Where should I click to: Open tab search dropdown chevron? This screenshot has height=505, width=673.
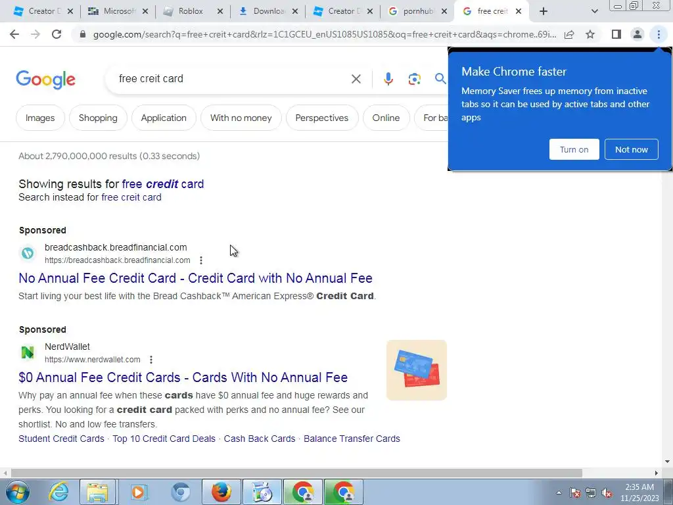tap(594, 11)
